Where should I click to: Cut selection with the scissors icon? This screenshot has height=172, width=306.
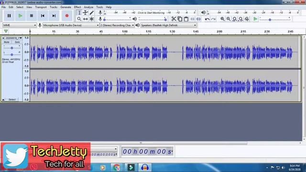(x=174, y=19)
